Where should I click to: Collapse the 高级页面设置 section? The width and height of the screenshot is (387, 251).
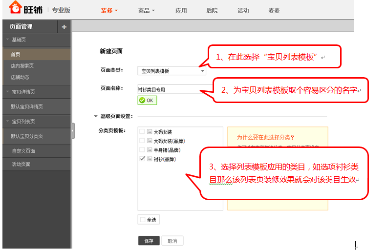point(96,116)
